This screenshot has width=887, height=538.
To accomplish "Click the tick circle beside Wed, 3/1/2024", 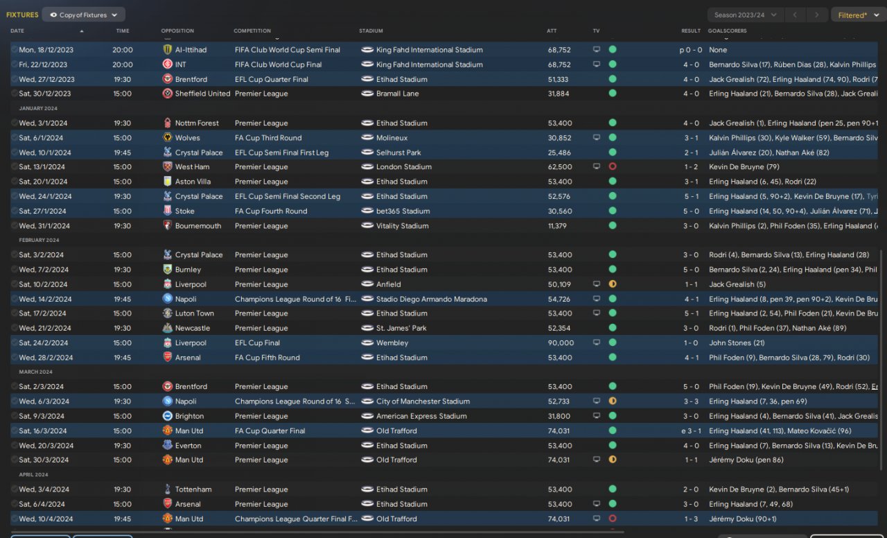I will [14, 123].
